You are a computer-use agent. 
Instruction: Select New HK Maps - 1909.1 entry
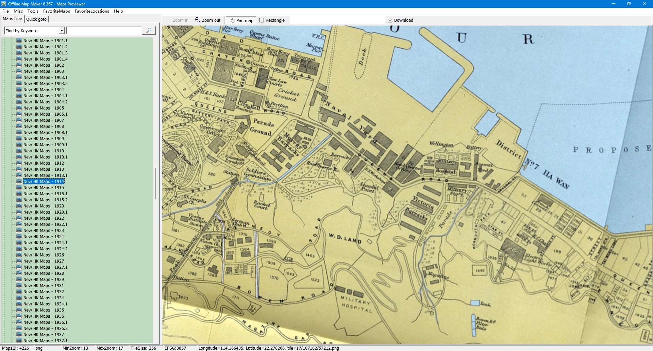click(45, 145)
